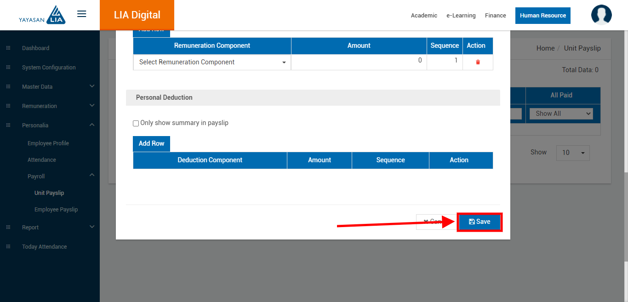Click the hamburger menu icon
628x302 pixels.
[82, 14]
